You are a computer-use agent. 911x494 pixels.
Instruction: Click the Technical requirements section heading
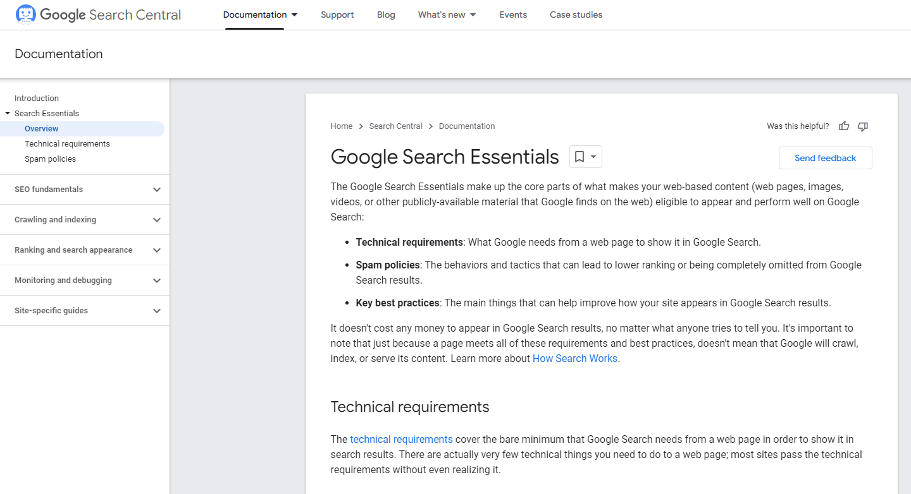pos(410,407)
